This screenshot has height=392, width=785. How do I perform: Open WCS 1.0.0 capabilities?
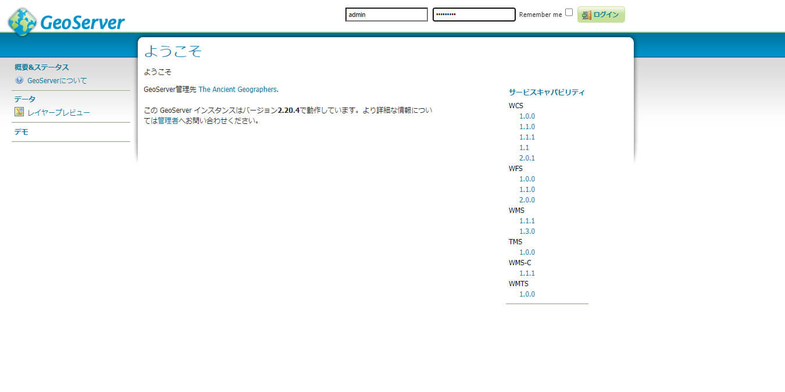[527, 116]
